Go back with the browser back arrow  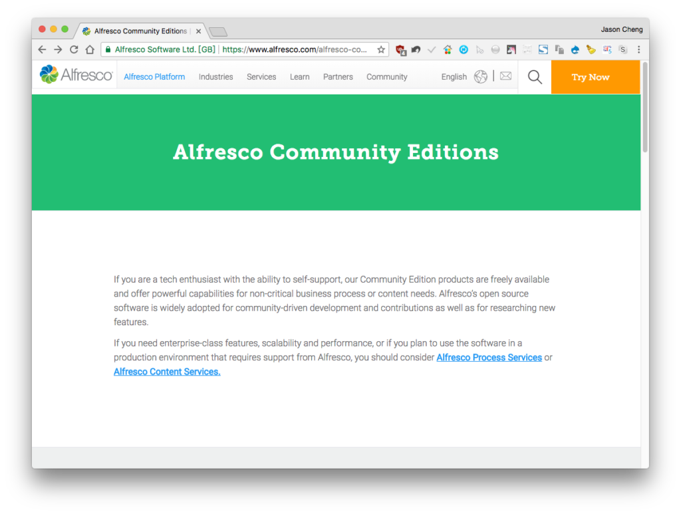(42, 49)
